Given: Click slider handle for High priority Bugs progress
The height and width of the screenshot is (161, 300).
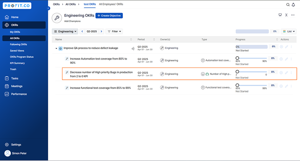Looking at the screenshot, I should coord(237,72).
